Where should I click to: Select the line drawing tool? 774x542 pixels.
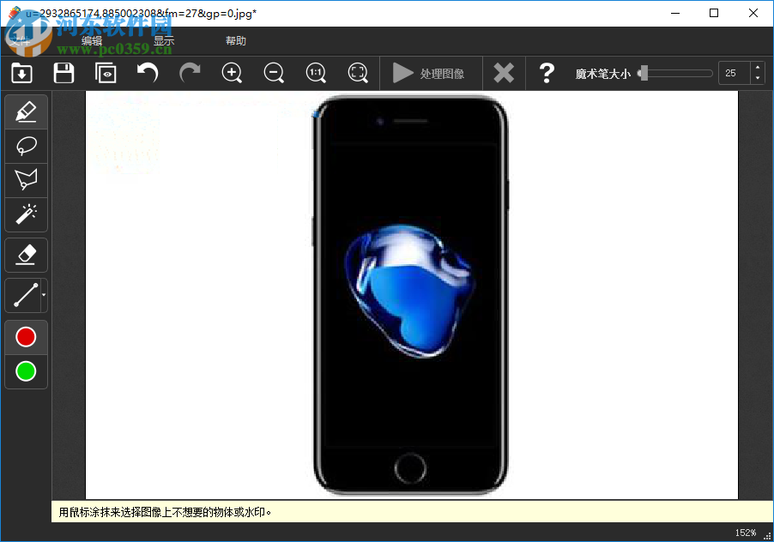pyautogui.click(x=23, y=295)
